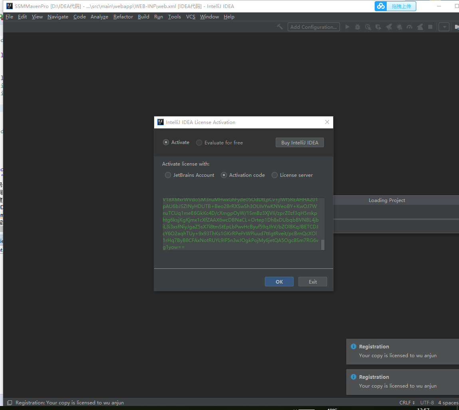Click the Loading Project progress bar

click(396, 219)
